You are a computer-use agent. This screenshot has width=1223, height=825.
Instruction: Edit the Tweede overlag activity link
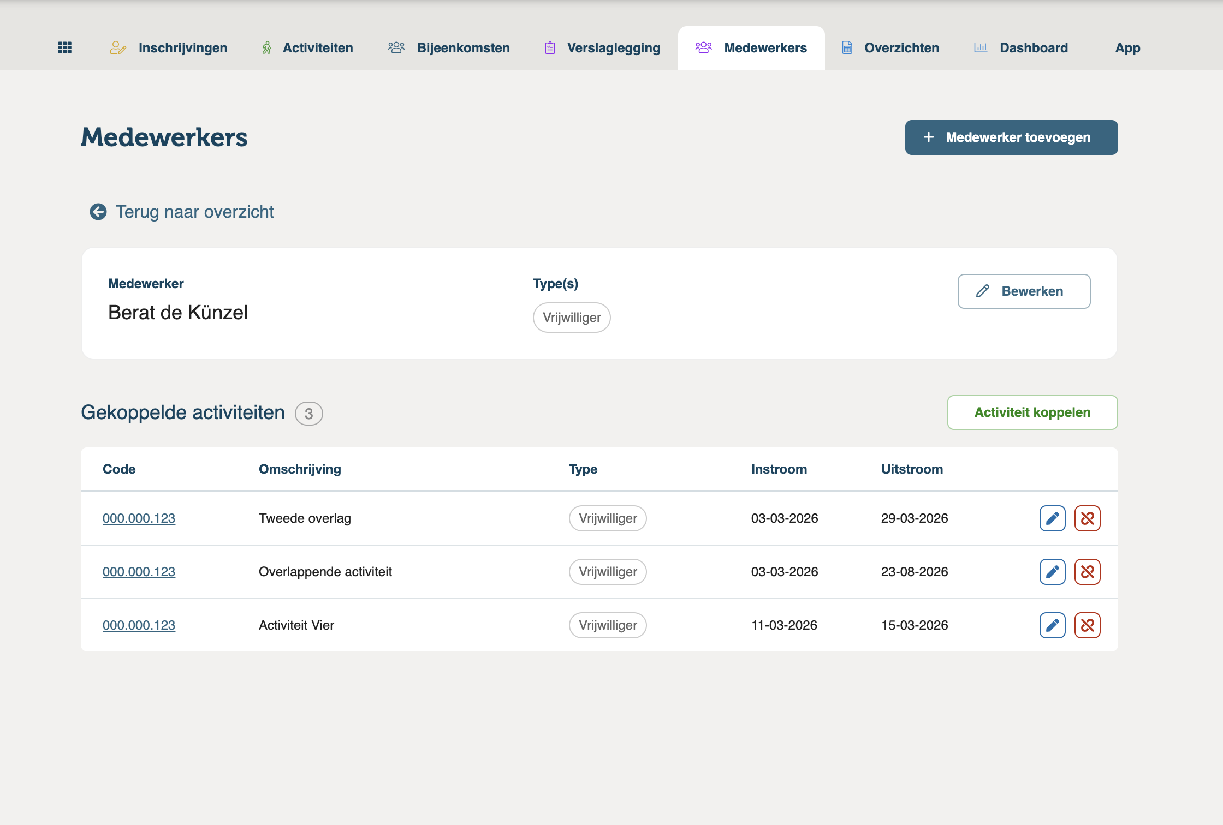tap(1052, 518)
